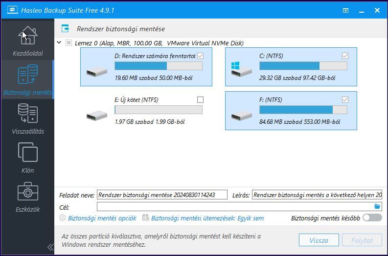Click the C: (NTFS) partition label
The width and height of the screenshot is (388, 256).
pos(271,56)
